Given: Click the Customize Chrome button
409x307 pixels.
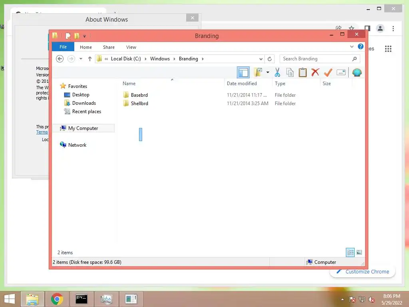Looking at the screenshot, I should (363, 271).
